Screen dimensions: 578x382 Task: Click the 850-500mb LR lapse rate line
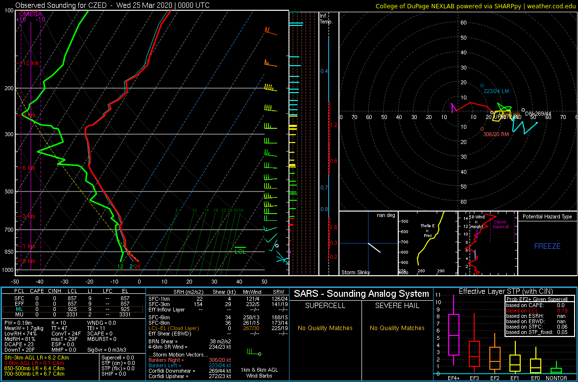[33, 368]
